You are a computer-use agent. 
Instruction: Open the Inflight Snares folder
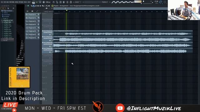[8, 37]
